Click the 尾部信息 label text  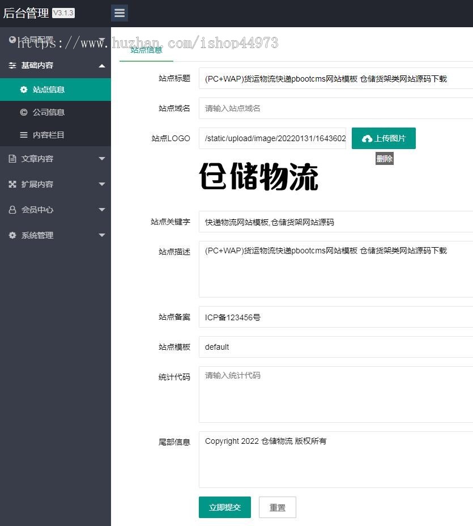(x=174, y=442)
